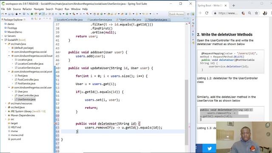Select HELP.md file
272x153 pixels.
click(x=16, y=127)
